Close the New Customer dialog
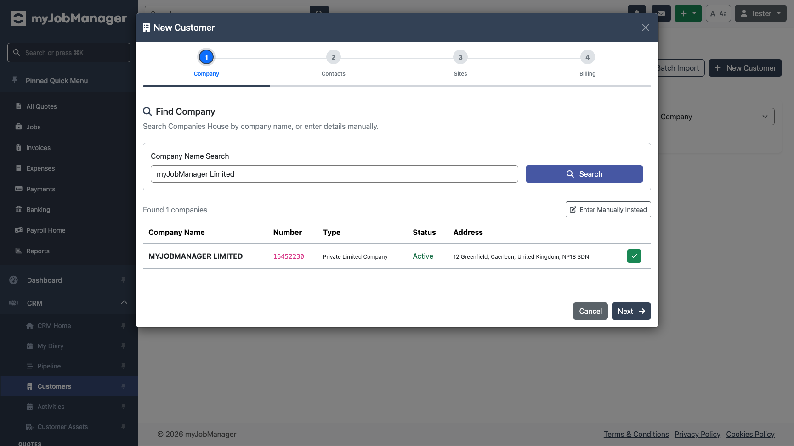Image resolution: width=794 pixels, height=446 pixels. (x=646, y=28)
